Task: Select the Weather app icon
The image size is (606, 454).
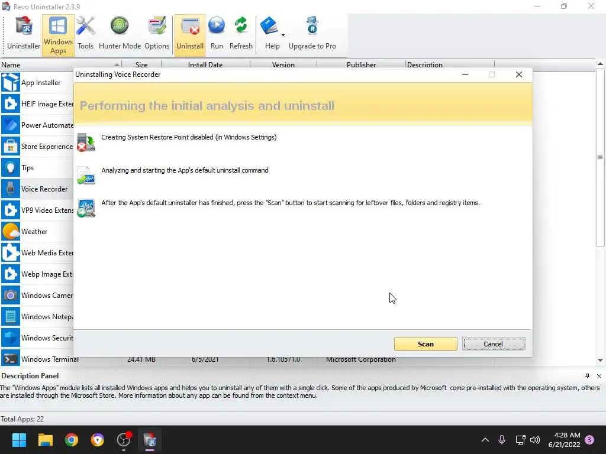Action: 11,231
